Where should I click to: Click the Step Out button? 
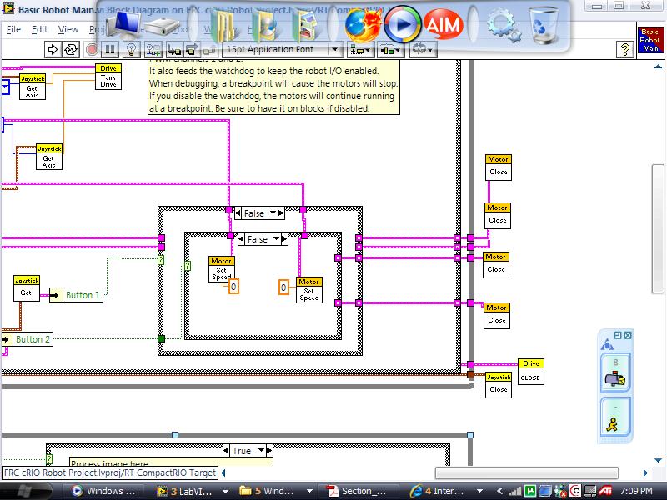(x=209, y=50)
